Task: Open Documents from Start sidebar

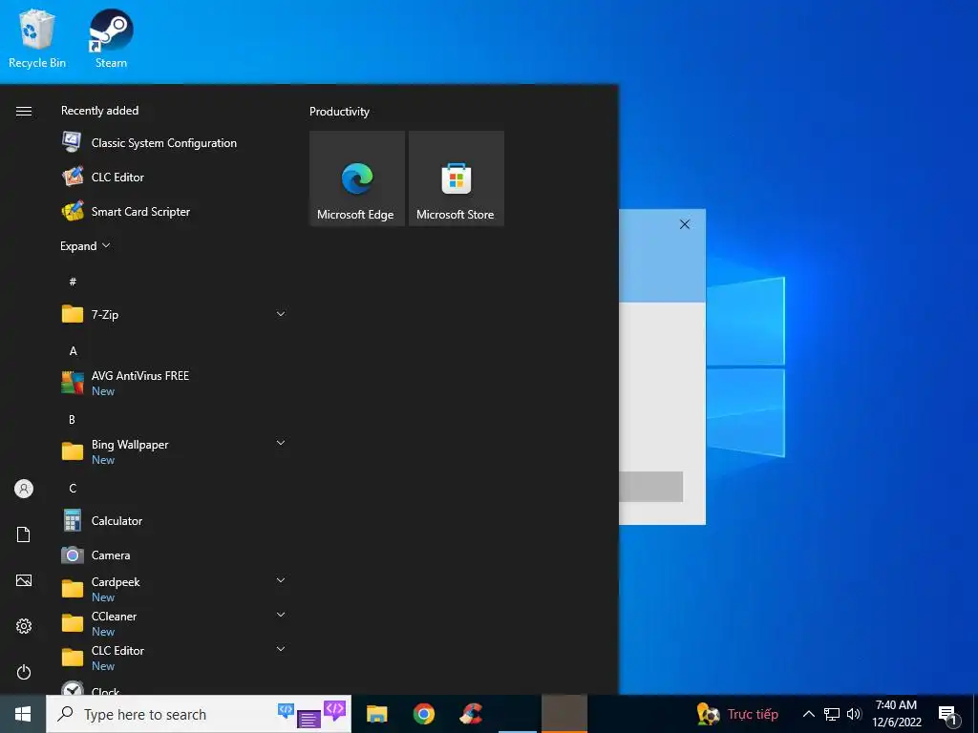Action: click(24, 534)
